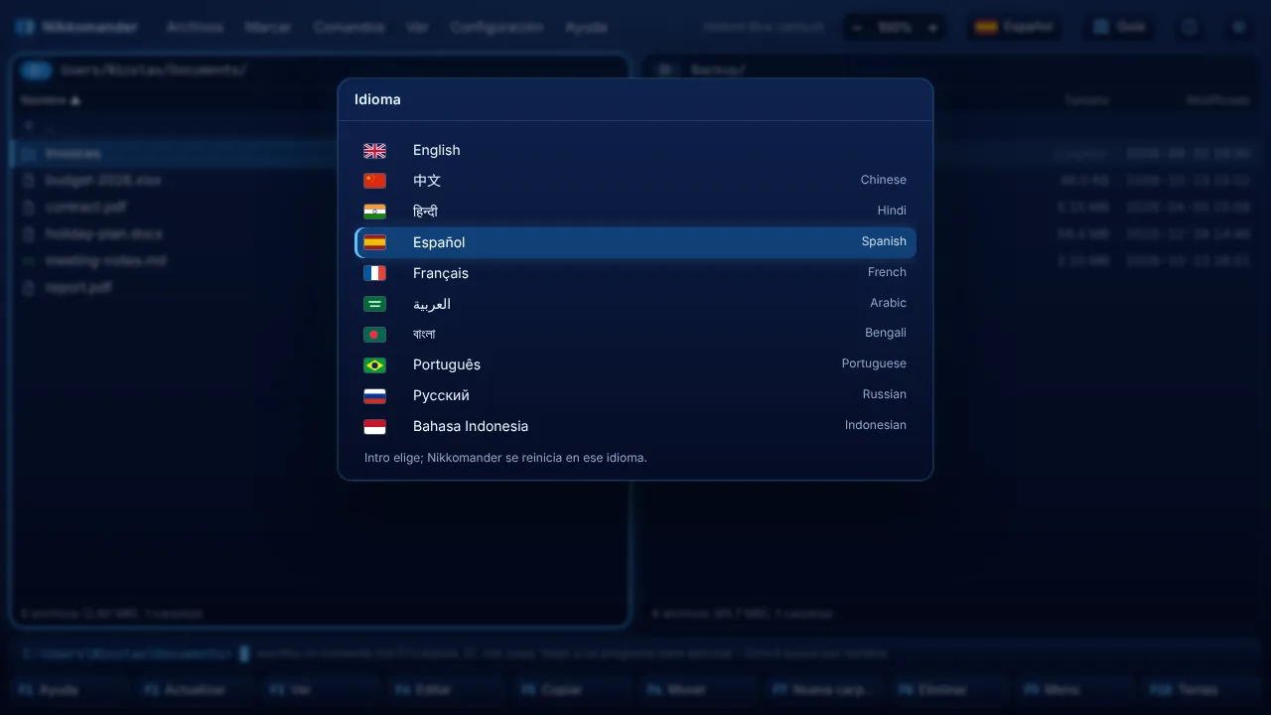Click the "Indonesian" translation label
Image resolution: width=1271 pixels, height=715 pixels.
(x=876, y=425)
